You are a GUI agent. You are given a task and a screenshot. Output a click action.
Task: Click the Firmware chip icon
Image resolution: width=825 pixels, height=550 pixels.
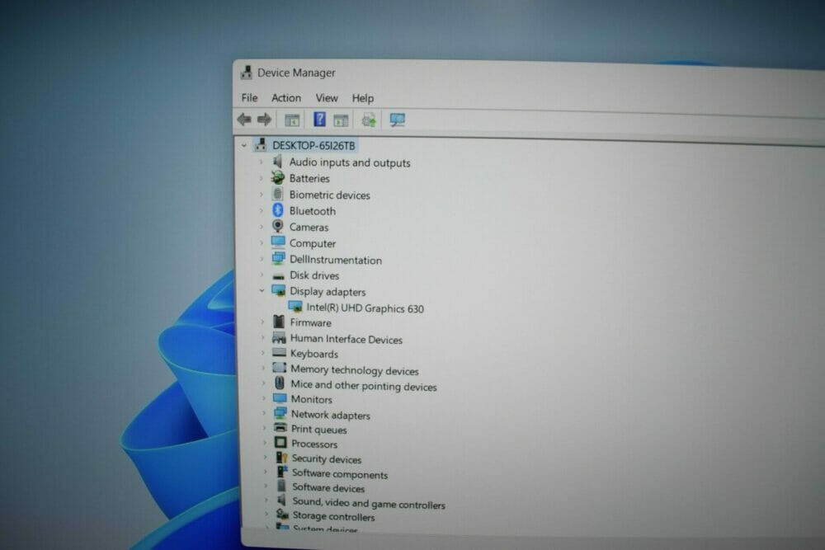tap(279, 322)
